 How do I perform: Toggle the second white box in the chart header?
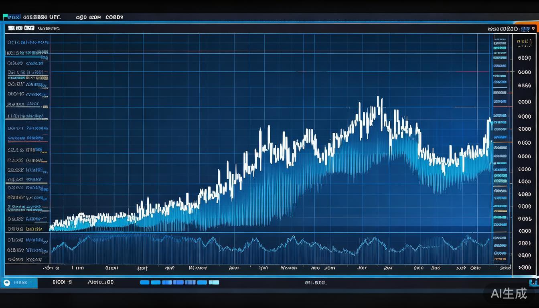pyautogui.click(x=19, y=28)
